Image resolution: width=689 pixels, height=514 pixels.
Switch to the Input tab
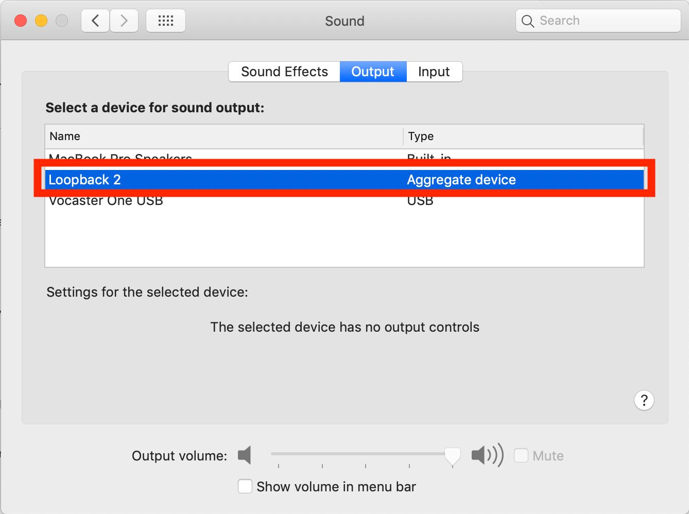pyautogui.click(x=434, y=72)
